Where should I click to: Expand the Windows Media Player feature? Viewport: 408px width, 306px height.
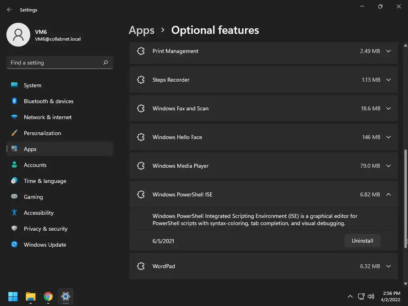pos(388,166)
